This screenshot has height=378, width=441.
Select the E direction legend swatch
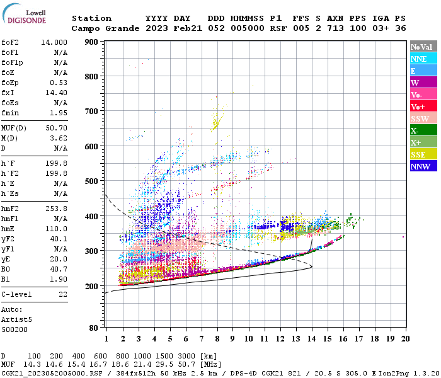tap(423, 71)
